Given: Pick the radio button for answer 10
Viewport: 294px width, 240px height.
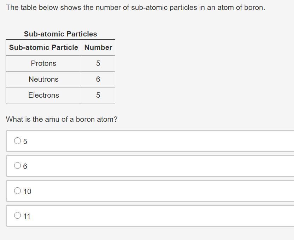Looking at the screenshot, I should point(18,191).
